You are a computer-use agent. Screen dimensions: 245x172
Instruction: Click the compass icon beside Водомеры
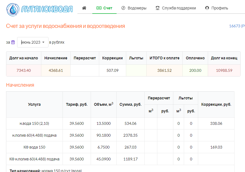[123, 8]
